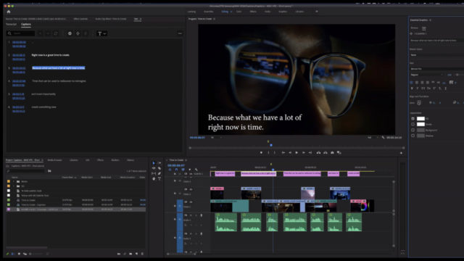464x261 pixels.
Task: Open the caption style T dropdown
Action: (x=101, y=33)
